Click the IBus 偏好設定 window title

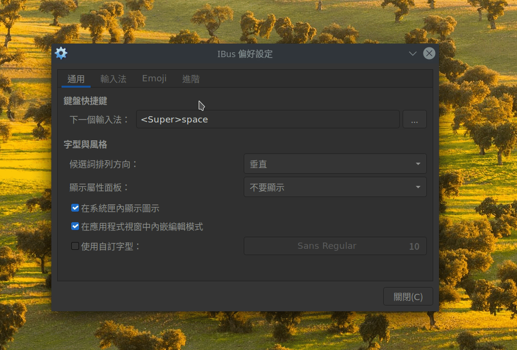click(245, 54)
